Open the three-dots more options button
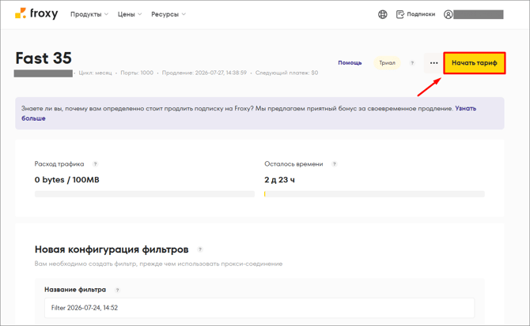 tap(433, 63)
